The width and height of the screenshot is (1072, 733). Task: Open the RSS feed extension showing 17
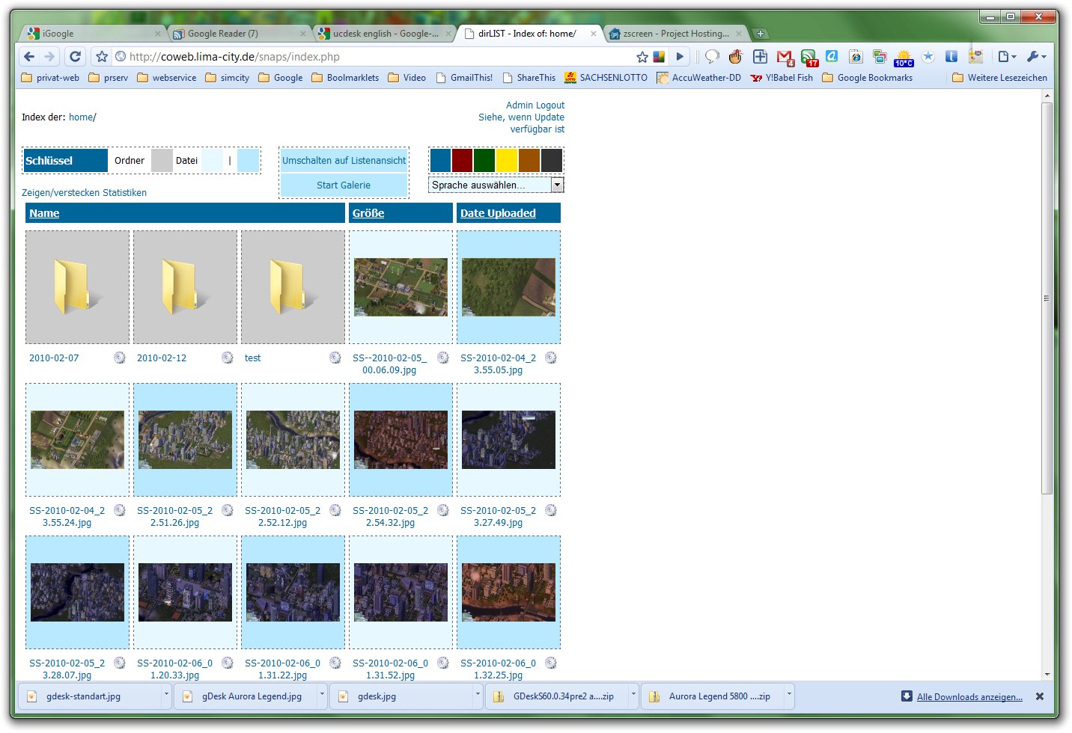[808, 57]
